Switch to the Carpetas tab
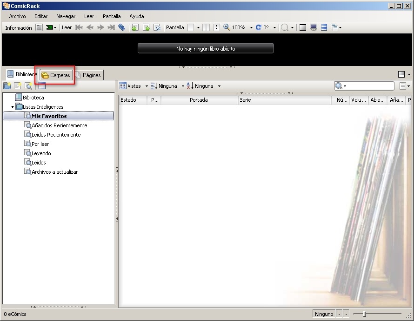The width and height of the screenshot is (414, 321). click(56, 75)
